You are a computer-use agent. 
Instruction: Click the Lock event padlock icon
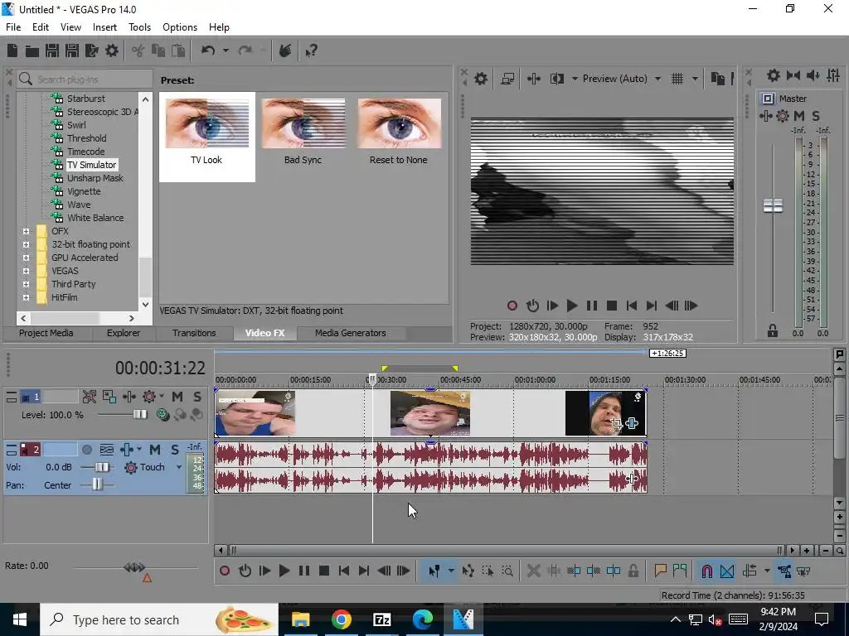tap(633, 571)
